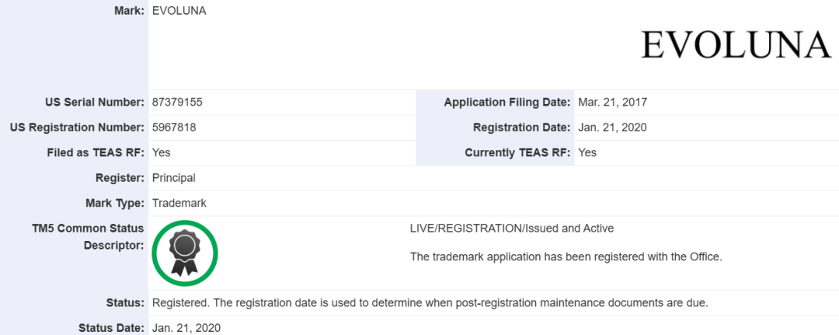Click the sentence about registration with the Office
839x335 pixels.
566,256
